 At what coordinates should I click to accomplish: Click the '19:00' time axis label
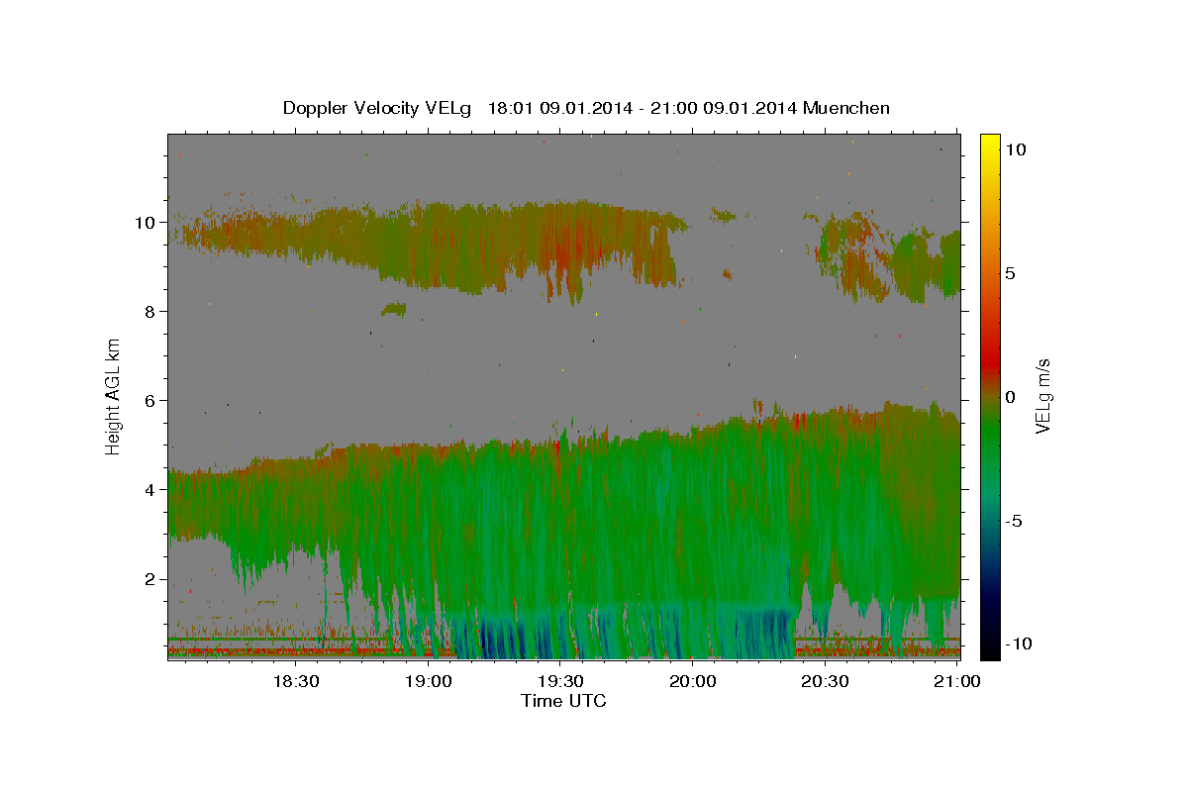pyautogui.click(x=428, y=681)
